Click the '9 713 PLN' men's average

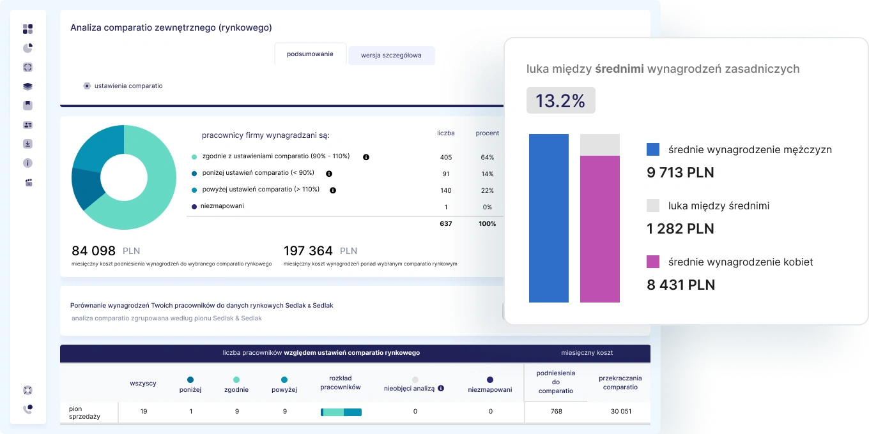(x=681, y=172)
